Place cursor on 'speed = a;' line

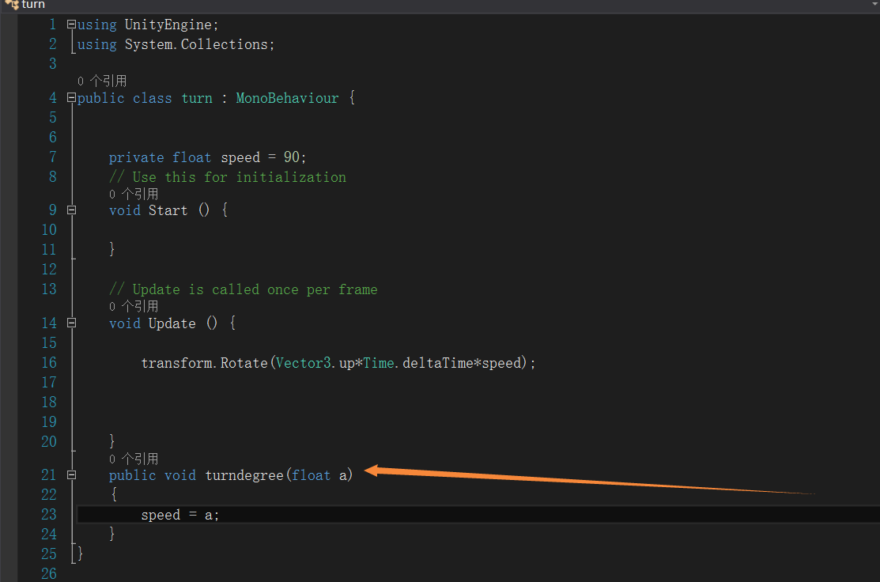point(180,515)
